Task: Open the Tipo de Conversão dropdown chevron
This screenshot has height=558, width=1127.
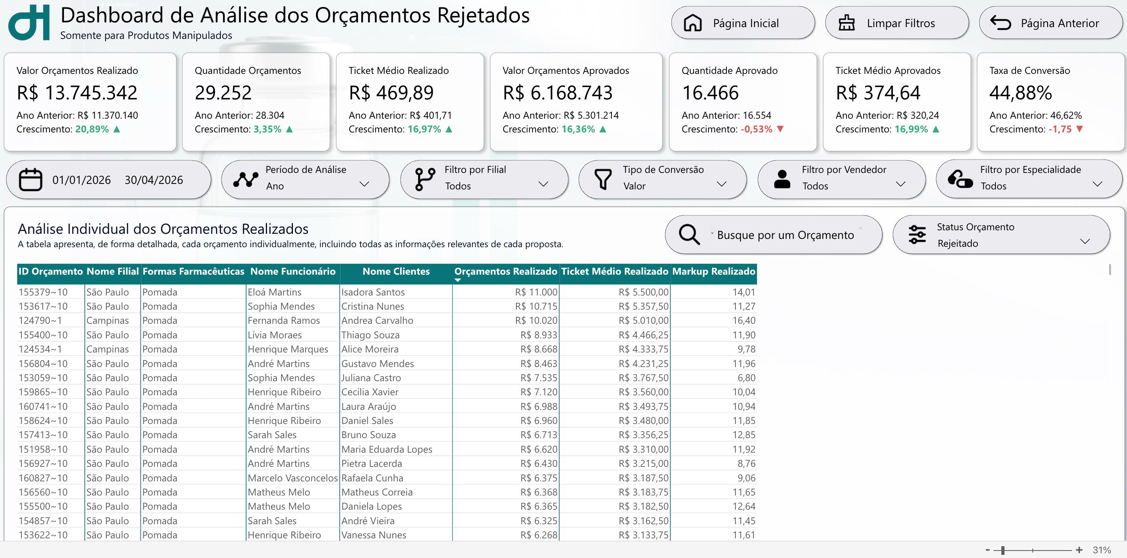Action: (x=721, y=184)
